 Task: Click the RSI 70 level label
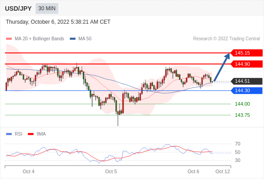pos(238,144)
